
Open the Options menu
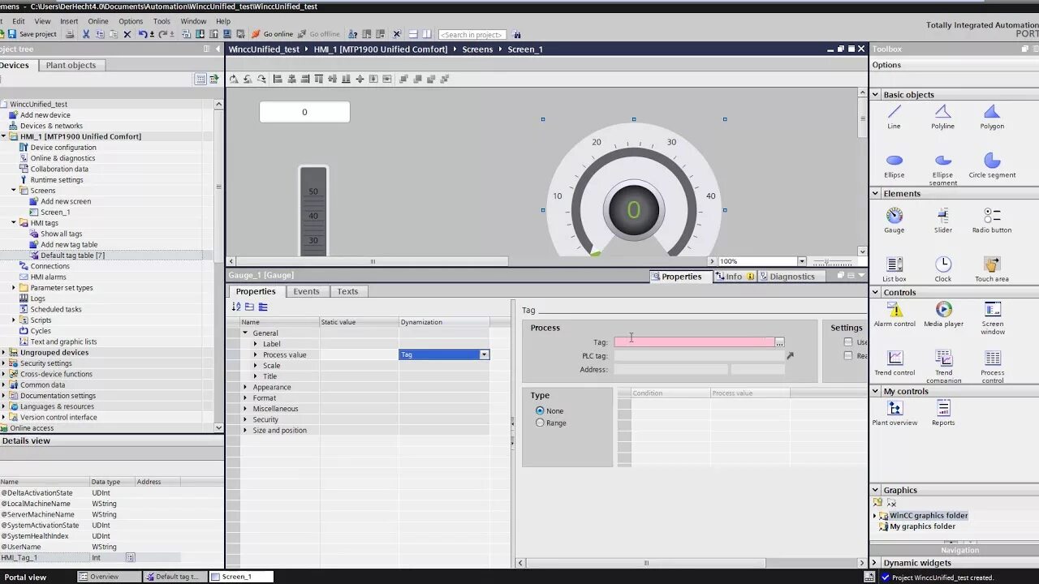point(131,21)
